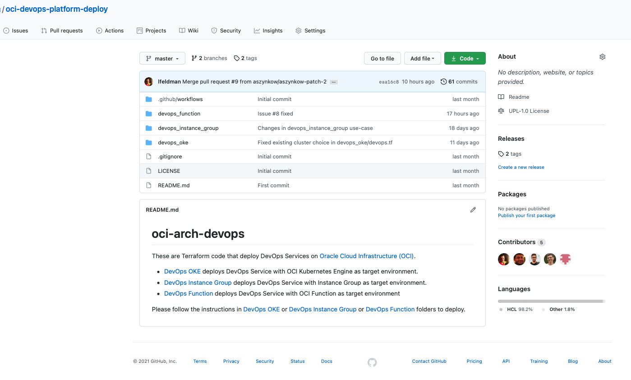This screenshot has width=631, height=380.
Task: Click the first contributor avatar
Action: [x=504, y=259]
